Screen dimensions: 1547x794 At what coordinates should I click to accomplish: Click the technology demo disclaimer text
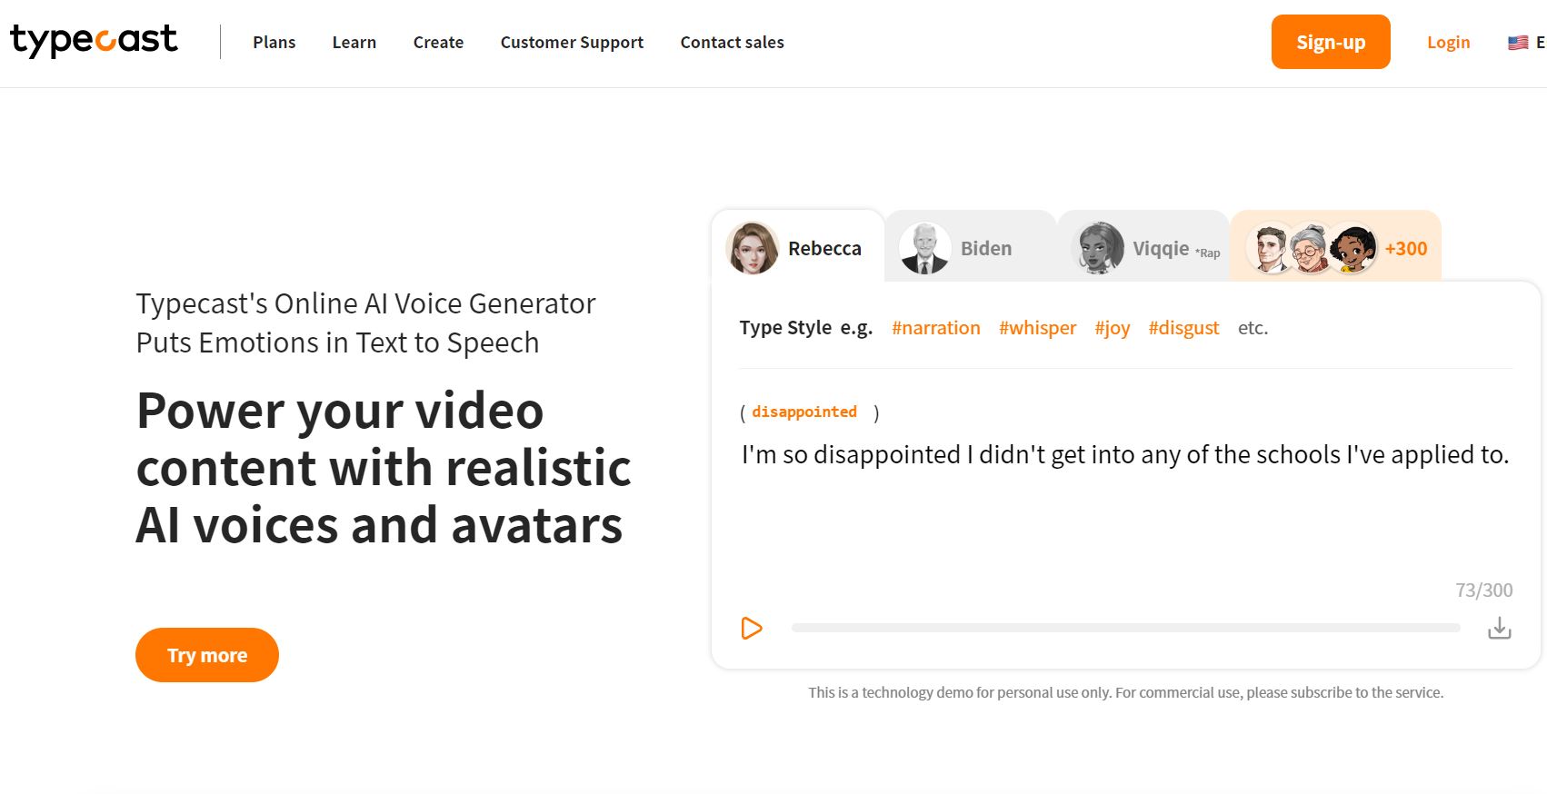click(x=1125, y=692)
